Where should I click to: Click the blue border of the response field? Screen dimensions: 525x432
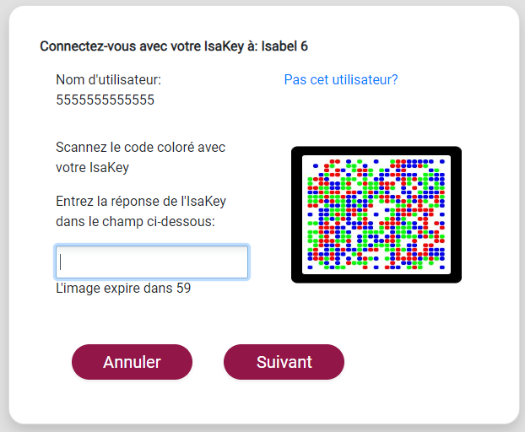pos(152,246)
